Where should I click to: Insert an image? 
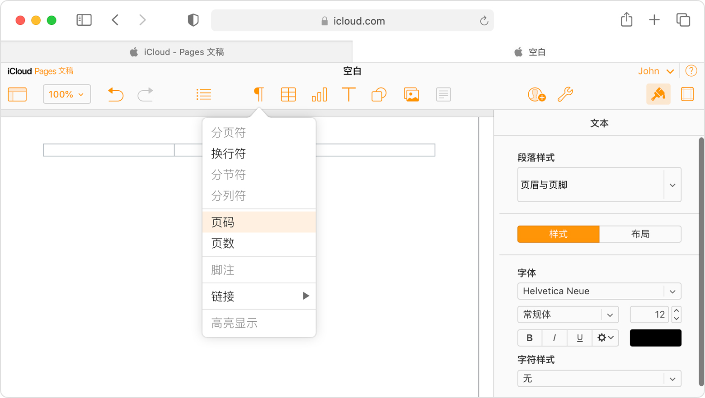click(411, 94)
